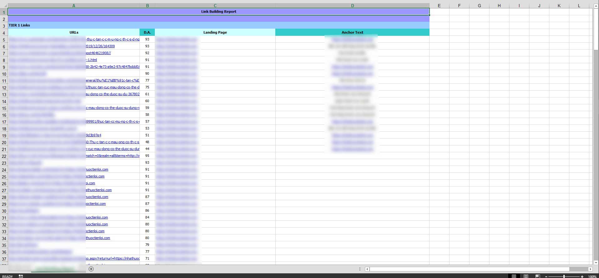Select the D.A. header cell
Image resolution: width=599 pixels, height=278 pixels.
click(147, 32)
